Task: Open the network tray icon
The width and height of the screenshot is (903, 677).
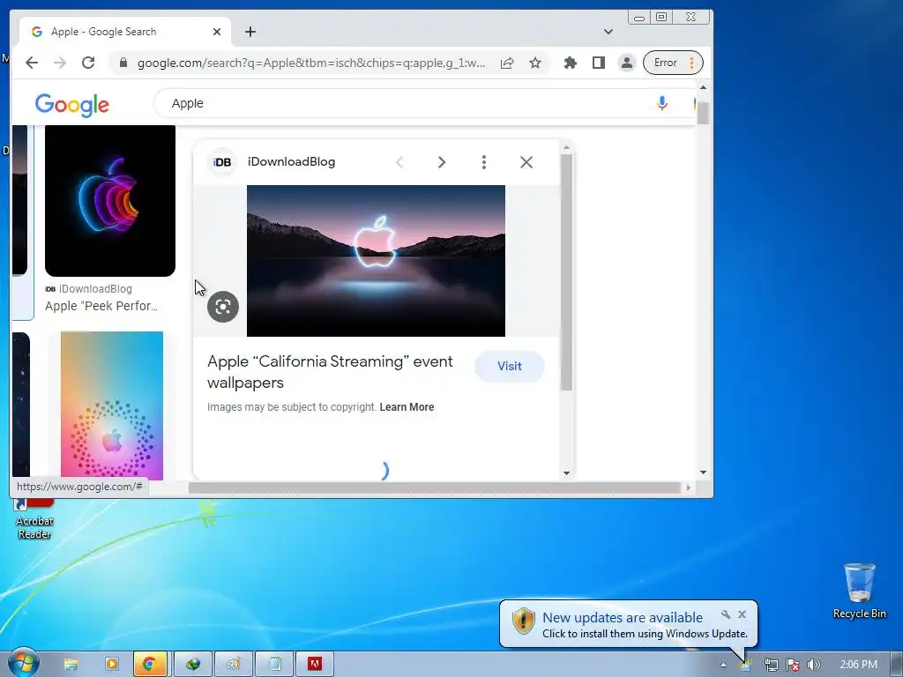Action: (771, 665)
